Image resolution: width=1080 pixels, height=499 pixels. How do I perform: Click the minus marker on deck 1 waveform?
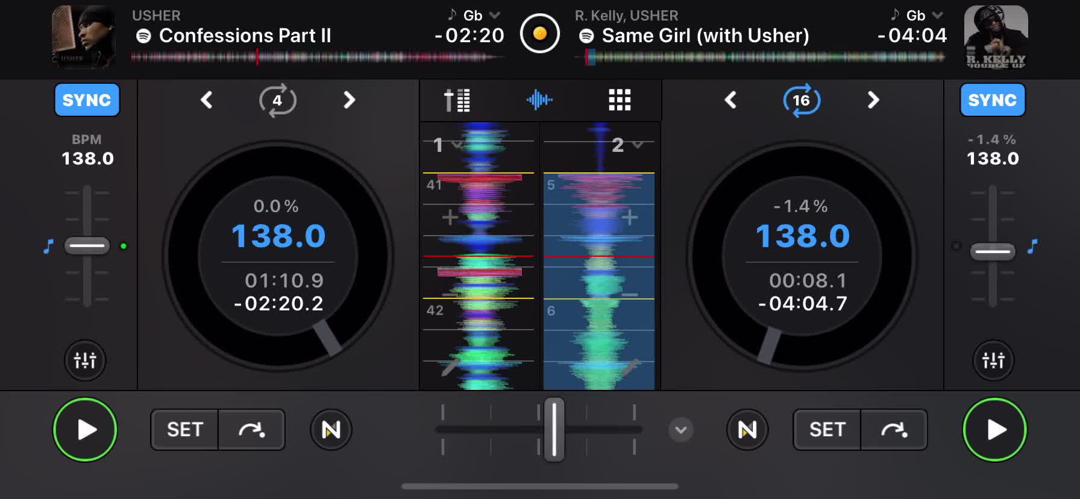coord(450,295)
